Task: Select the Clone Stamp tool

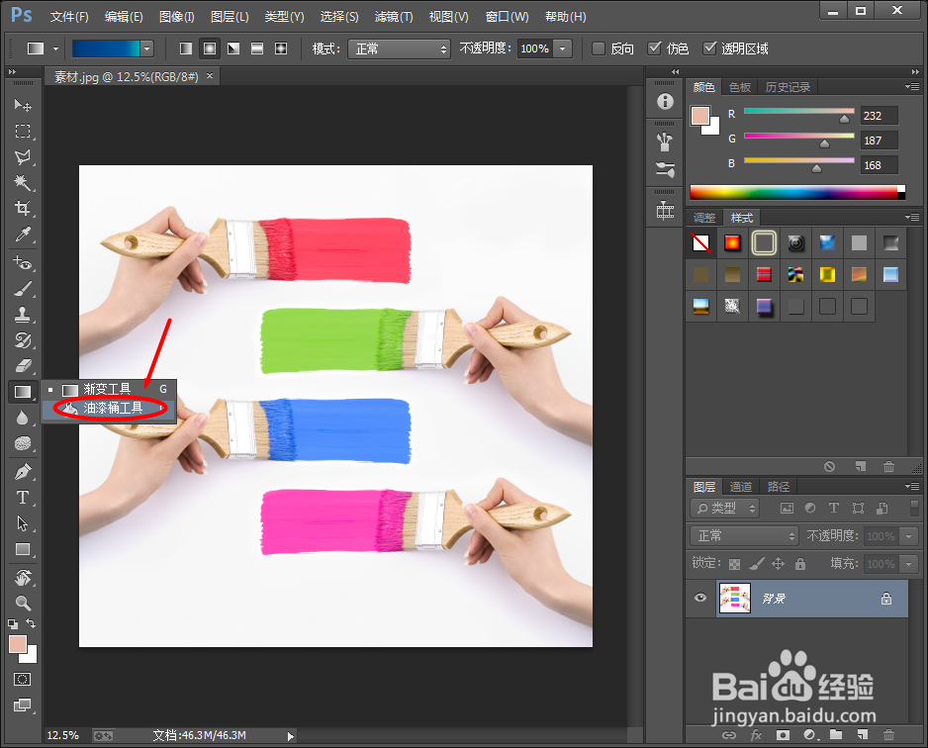Action: pyautogui.click(x=23, y=315)
